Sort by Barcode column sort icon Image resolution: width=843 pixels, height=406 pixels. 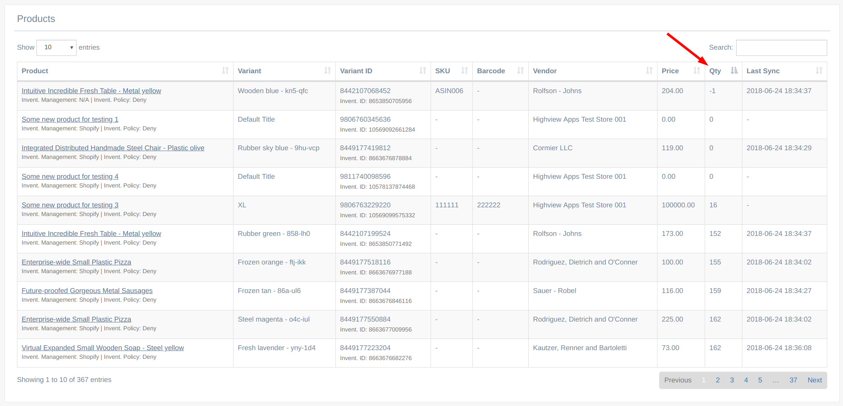point(520,71)
